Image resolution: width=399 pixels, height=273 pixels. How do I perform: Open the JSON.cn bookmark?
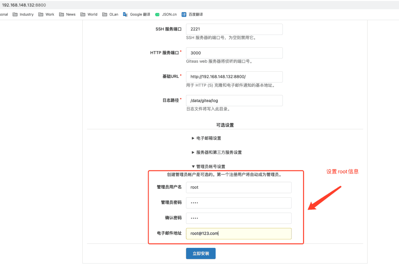pos(166,14)
